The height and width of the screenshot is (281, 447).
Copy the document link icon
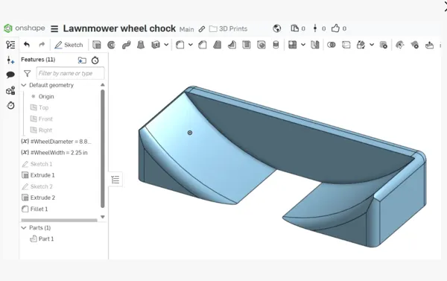coord(202,29)
